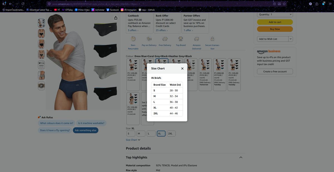Click the Free Delivery truck icon
The image size is (334, 172).
pos(165,39)
